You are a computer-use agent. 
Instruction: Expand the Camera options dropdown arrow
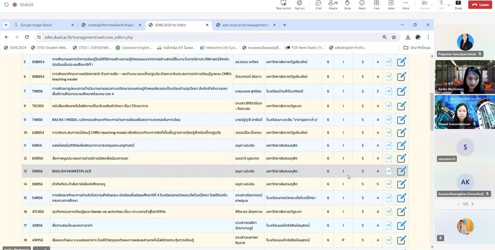point(432,5)
